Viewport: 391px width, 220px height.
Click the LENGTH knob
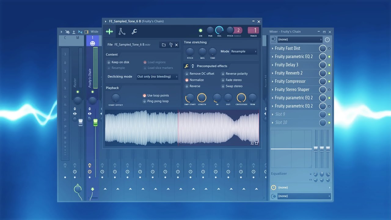202,98
